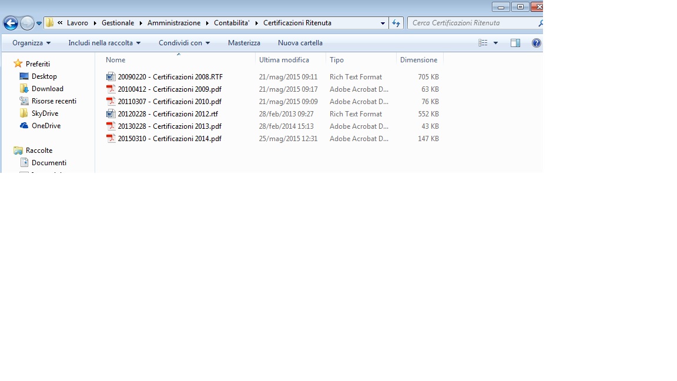Click the Masterizza toolbar button
This screenshot has height=381, width=677.
[244, 43]
